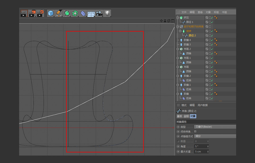Select the freehand spline pen tool
This screenshot has width=255, height=163.
coord(58,13)
